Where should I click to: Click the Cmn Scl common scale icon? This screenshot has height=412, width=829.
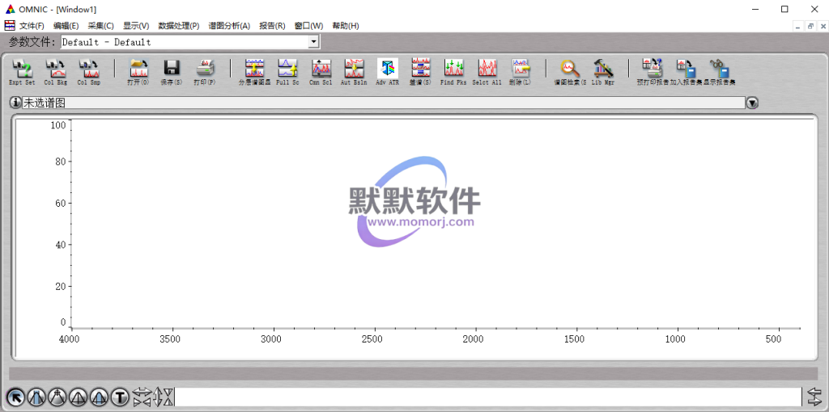321,70
